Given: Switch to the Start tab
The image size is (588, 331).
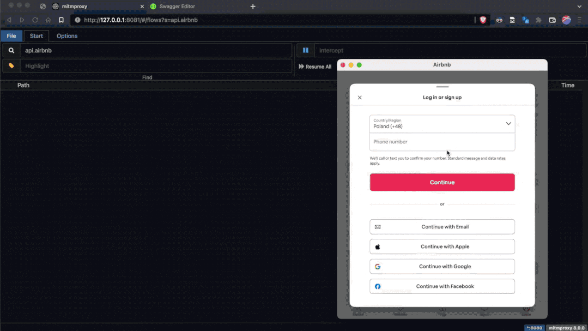Looking at the screenshot, I should click(37, 36).
